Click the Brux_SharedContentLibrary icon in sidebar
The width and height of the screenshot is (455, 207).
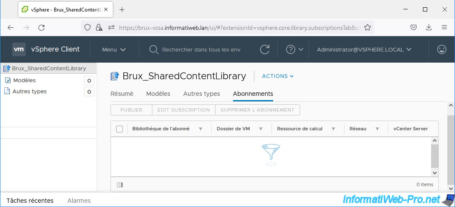(7, 69)
